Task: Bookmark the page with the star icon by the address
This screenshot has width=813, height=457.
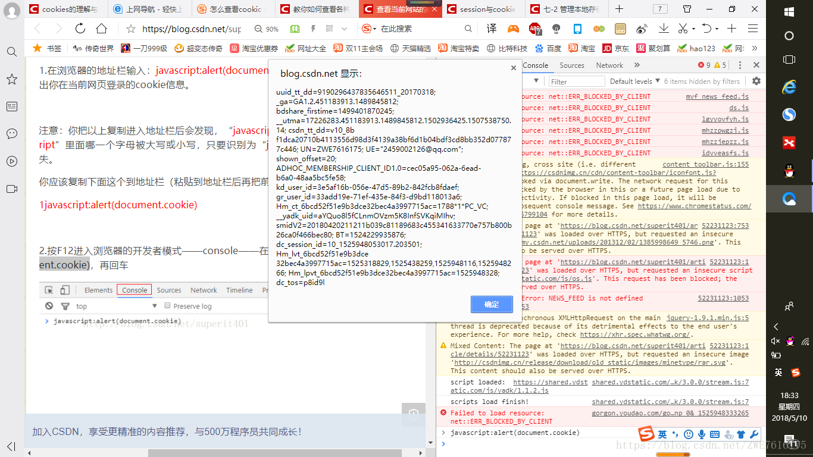Action: (131, 29)
